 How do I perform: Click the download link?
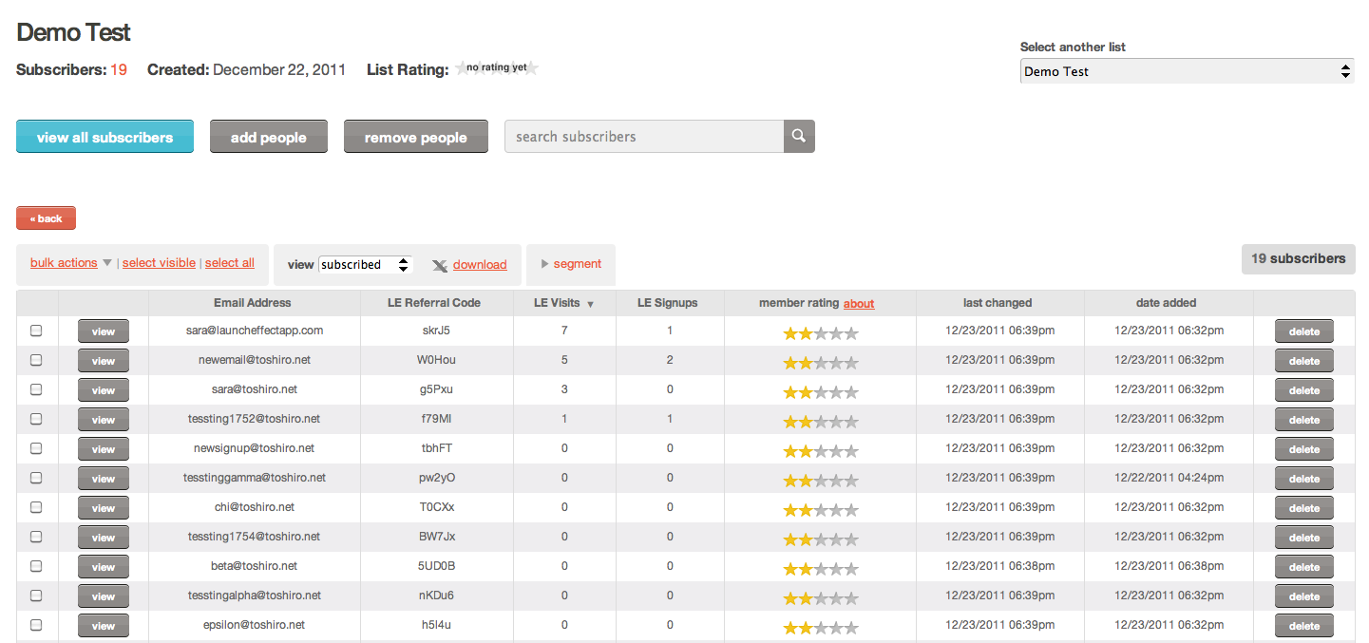point(480,265)
